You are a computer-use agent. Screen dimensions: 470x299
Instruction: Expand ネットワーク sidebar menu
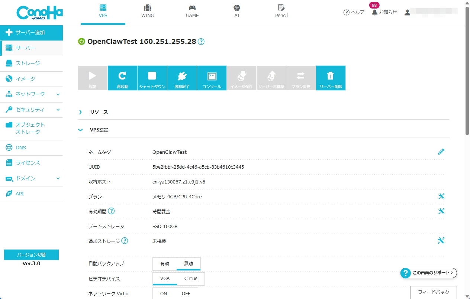[32, 94]
